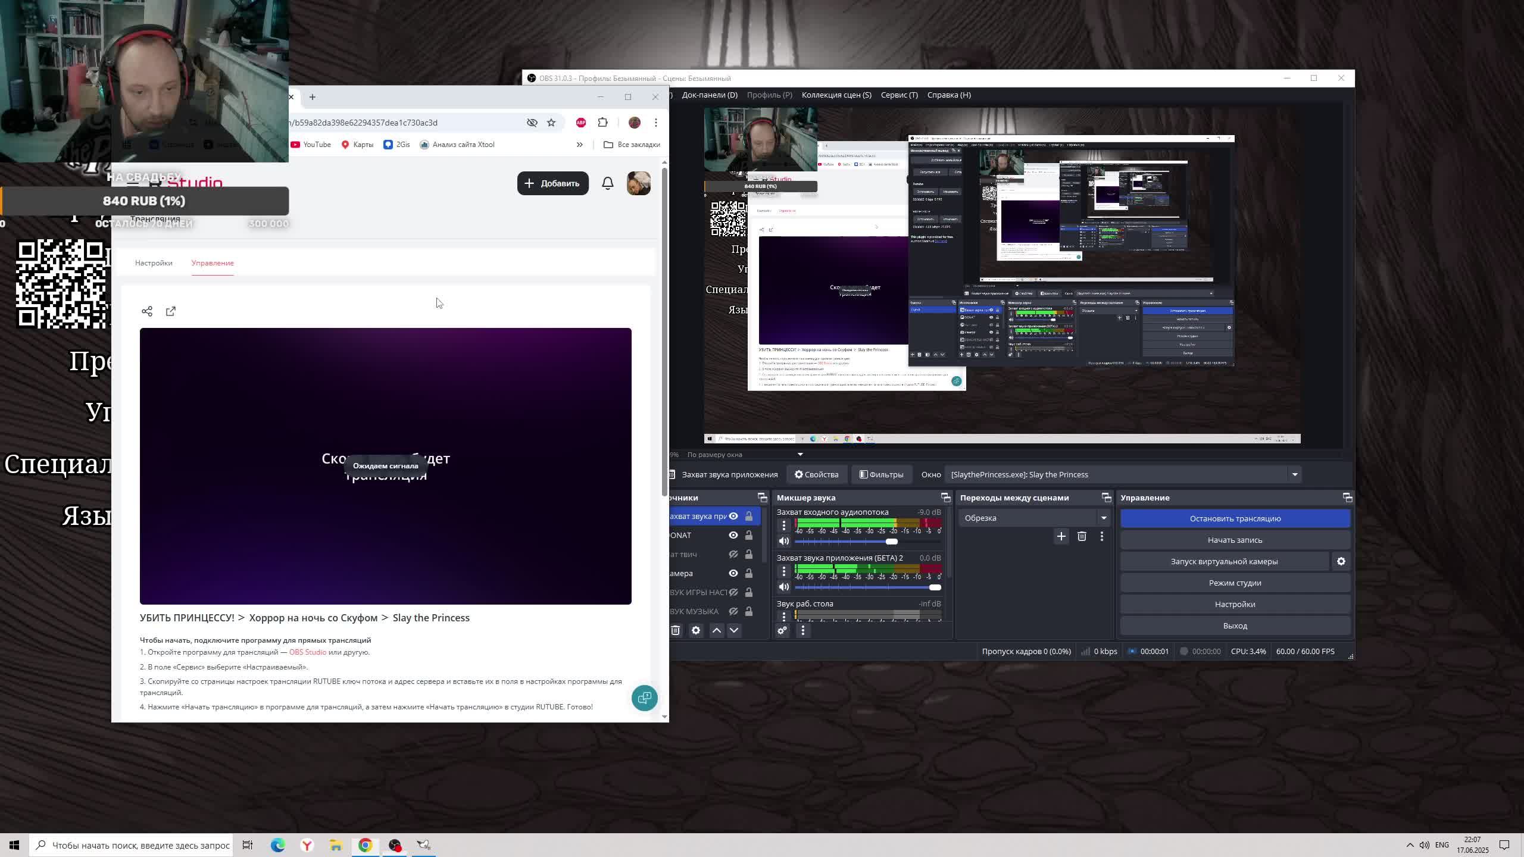
Task: Hide the DONAT source eye
Action: pos(733,535)
